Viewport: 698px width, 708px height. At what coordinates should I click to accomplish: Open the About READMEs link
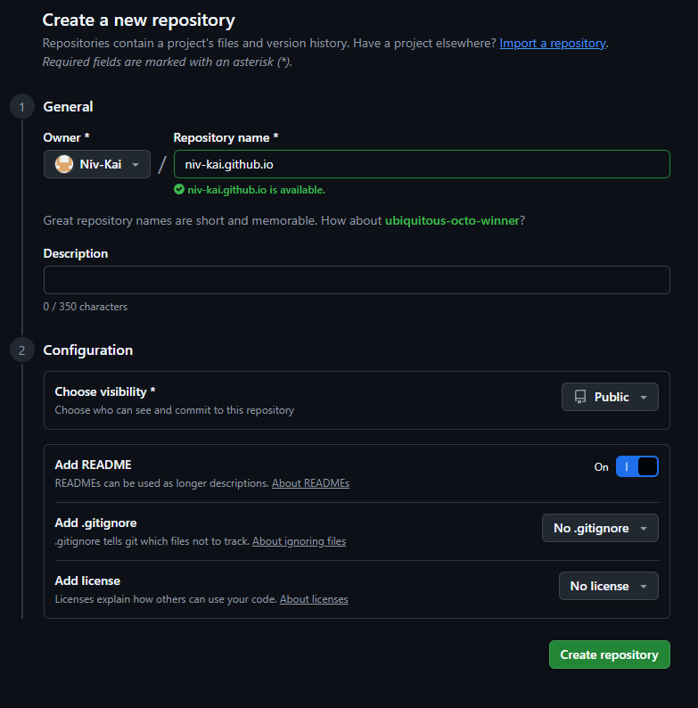pyautogui.click(x=310, y=483)
